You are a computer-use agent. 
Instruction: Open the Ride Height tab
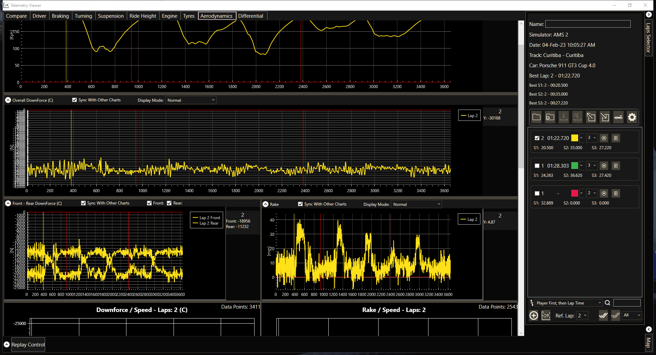[142, 16]
